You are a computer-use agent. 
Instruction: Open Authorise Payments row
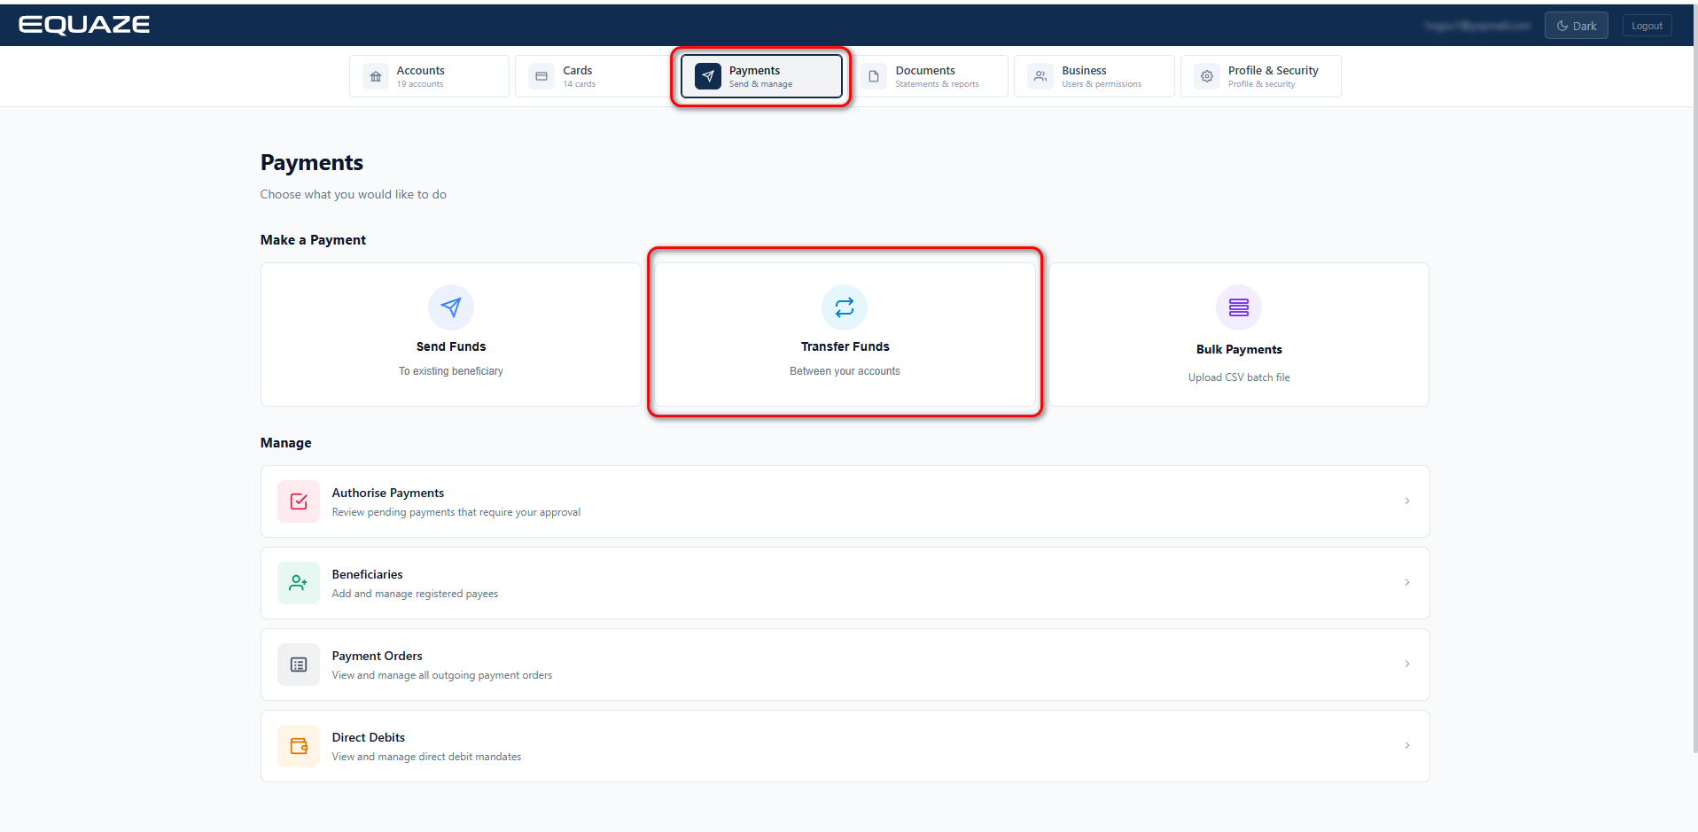click(845, 502)
